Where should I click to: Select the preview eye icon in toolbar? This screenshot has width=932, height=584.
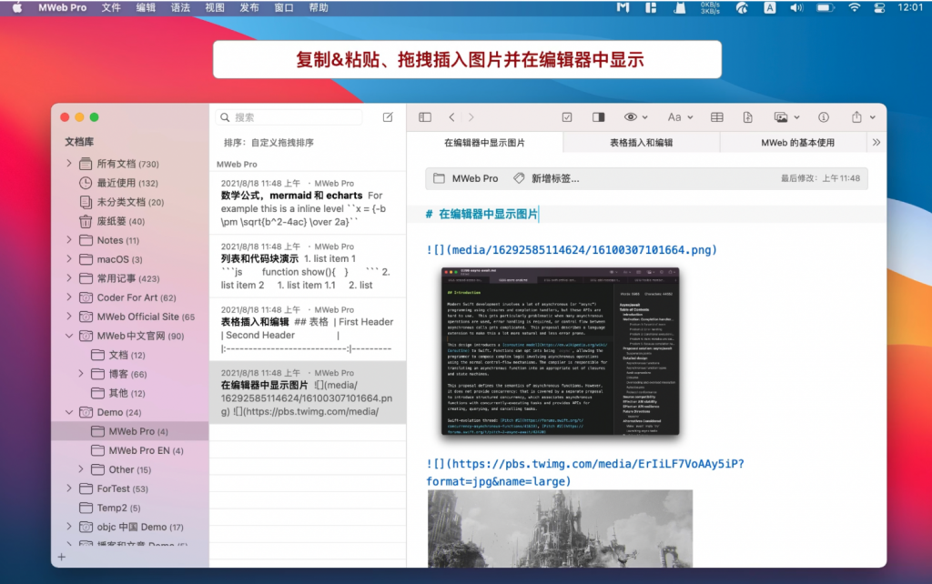click(631, 116)
